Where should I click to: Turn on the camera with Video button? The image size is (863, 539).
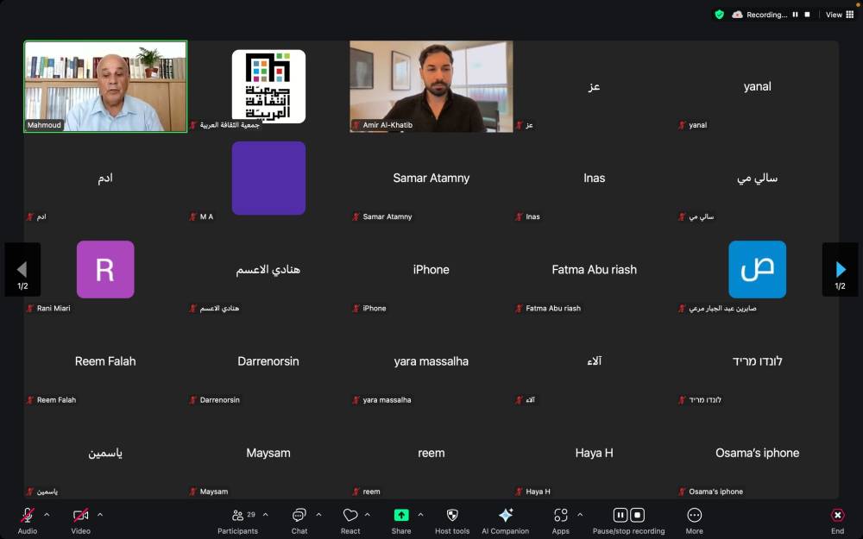tap(80, 516)
